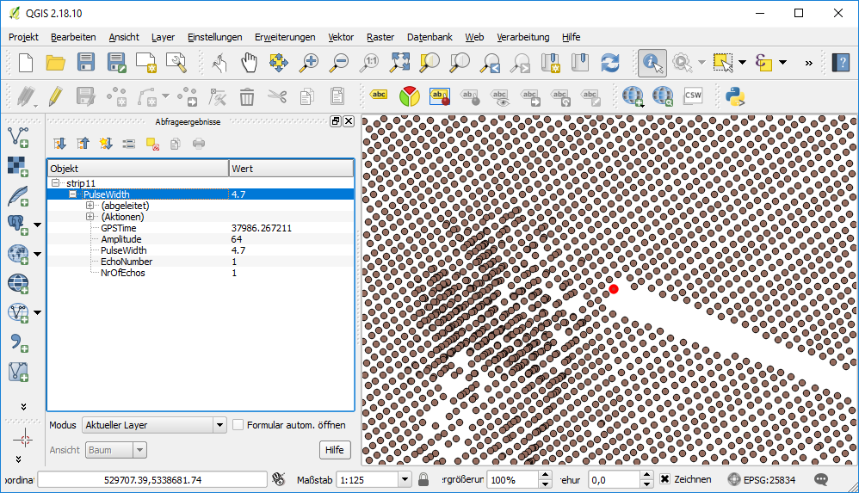Click the Zoom In magnifier tool

click(x=308, y=62)
